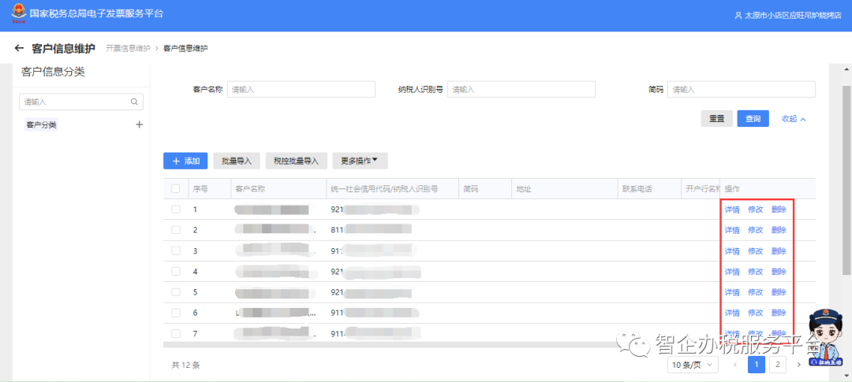Select the 客户分类 tree node
This screenshot has height=382, width=852.
(41, 124)
